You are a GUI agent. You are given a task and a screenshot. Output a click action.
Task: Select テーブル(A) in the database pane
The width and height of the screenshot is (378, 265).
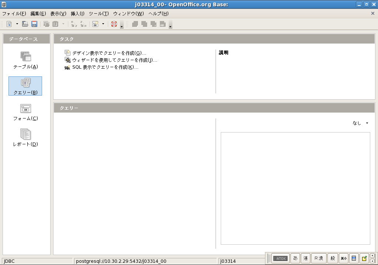click(x=25, y=60)
